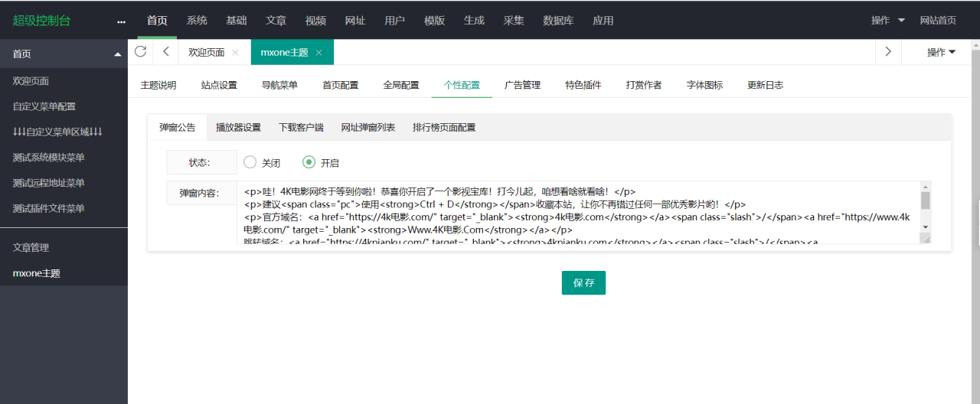The width and height of the screenshot is (980, 404).
Task: Click the refresh icon in tab bar
Action: pyautogui.click(x=140, y=51)
